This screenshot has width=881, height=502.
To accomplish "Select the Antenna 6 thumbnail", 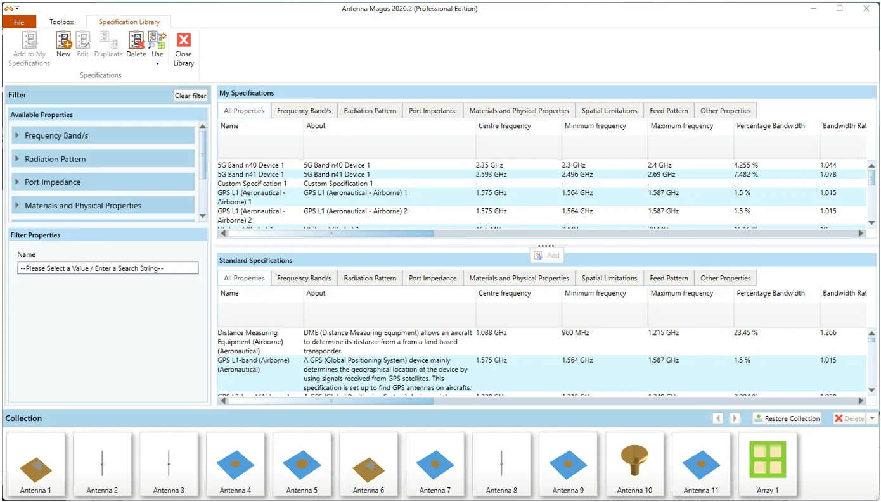I will pos(368,464).
